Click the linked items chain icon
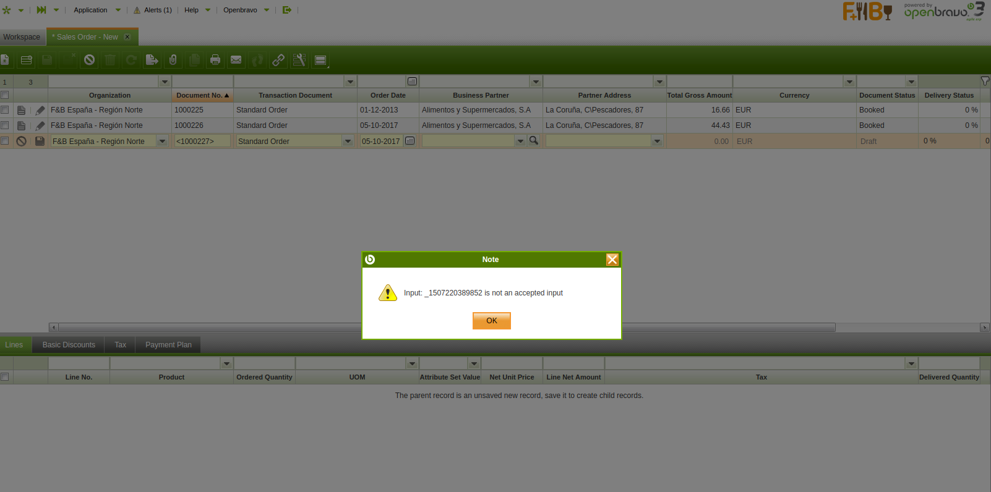Screen dimensions: 991x492 [x=278, y=60]
